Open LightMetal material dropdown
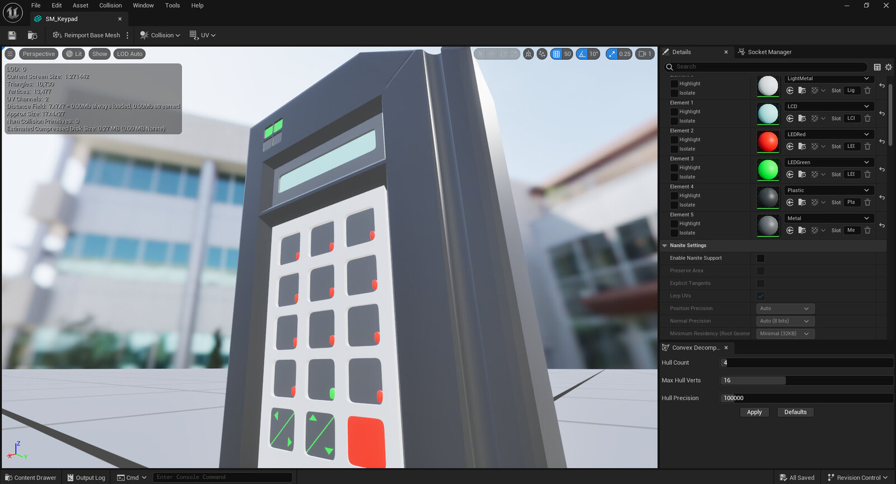 pos(828,79)
